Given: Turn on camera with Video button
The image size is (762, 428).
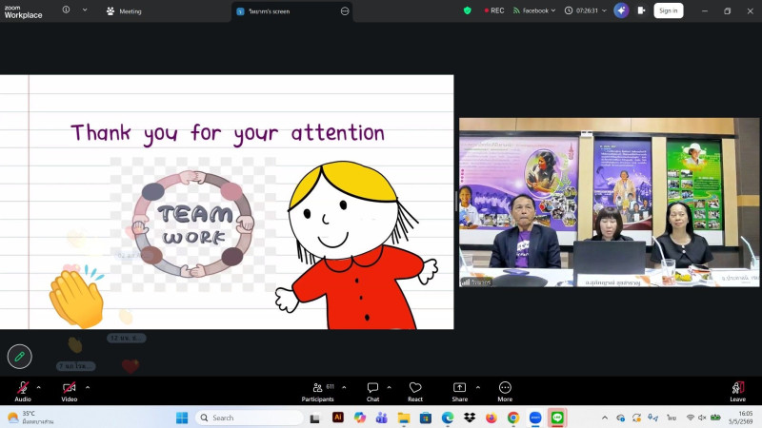Looking at the screenshot, I should [x=69, y=391].
